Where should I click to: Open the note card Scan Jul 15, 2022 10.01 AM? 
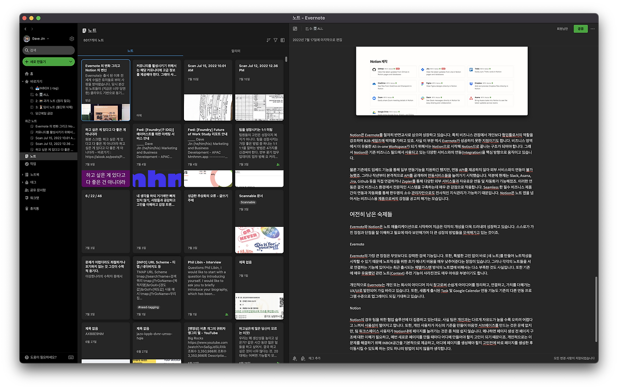208,90
